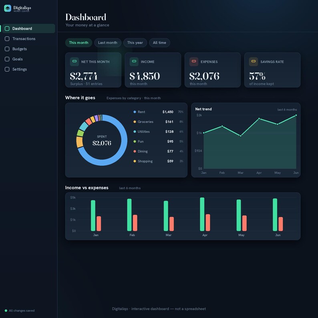Click the Income $4,850 value
The height and width of the screenshot is (318, 318).
[145, 76]
